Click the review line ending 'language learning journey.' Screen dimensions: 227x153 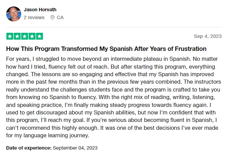point(48,136)
